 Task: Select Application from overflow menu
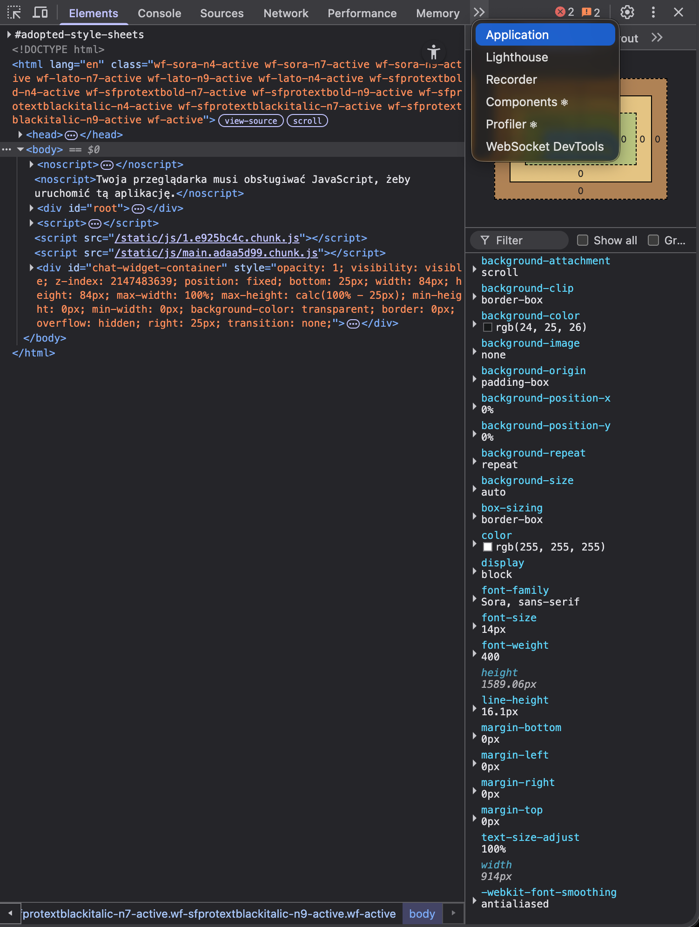click(545, 35)
